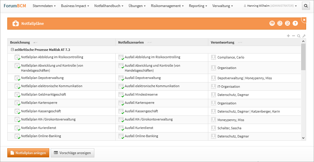Click the magnifier icon above the table
Viewport: 314px width, 162px height.
298,36
